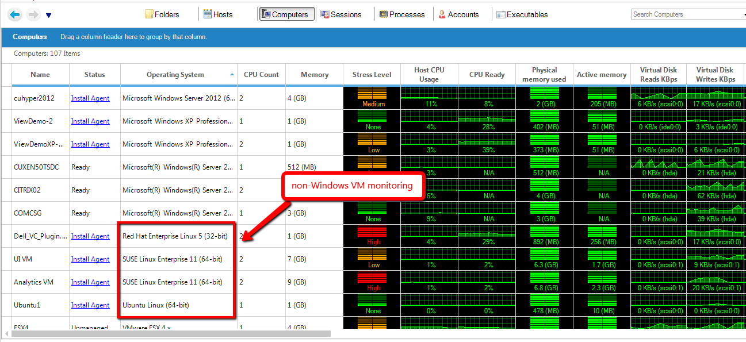The width and height of the screenshot is (746, 342).
Task: Click the Physical memory used header
Action: [544, 75]
